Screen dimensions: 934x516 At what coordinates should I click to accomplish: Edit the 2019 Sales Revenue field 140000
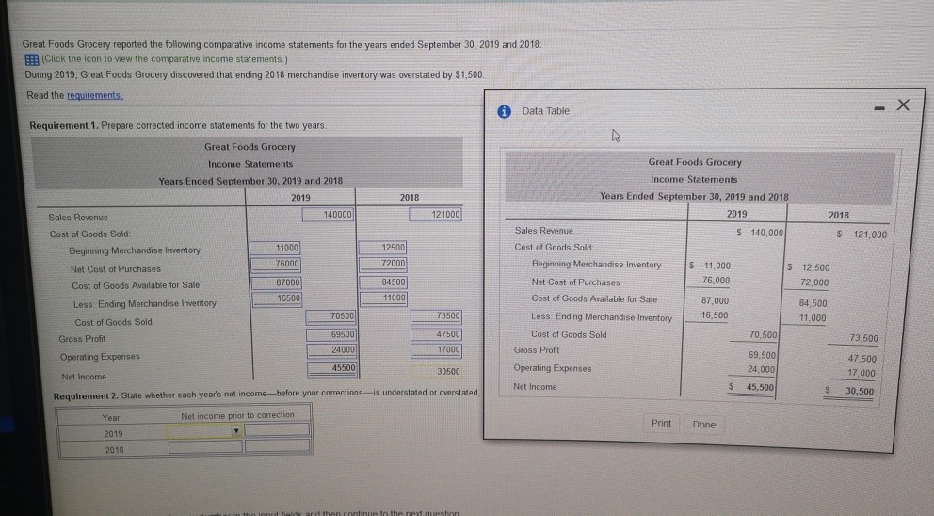click(329, 214)
